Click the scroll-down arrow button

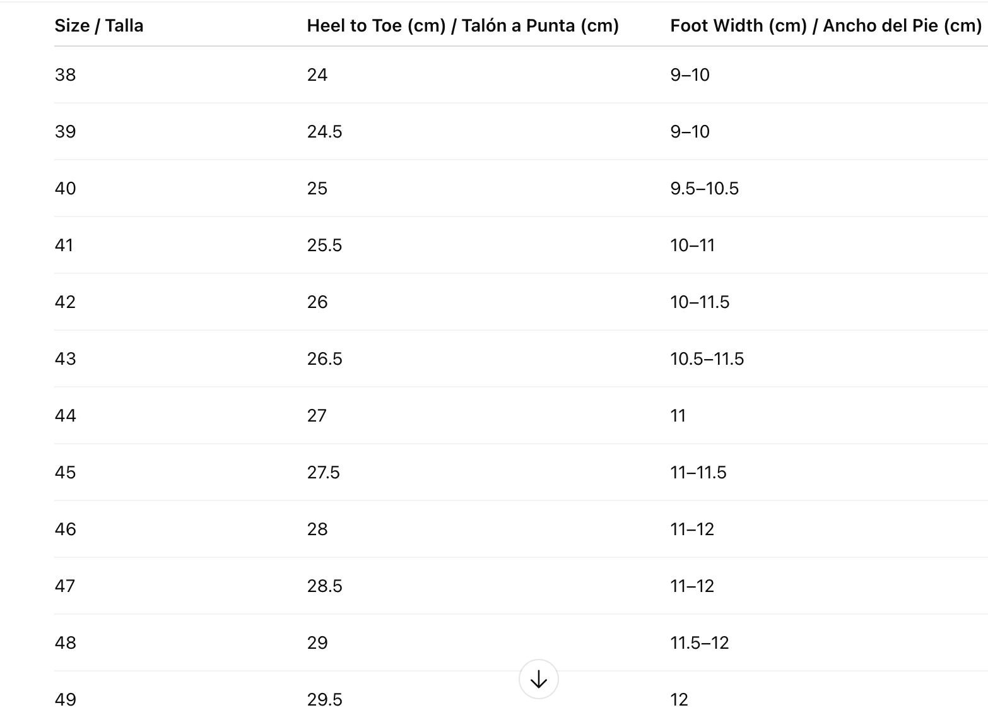[538, 679]
